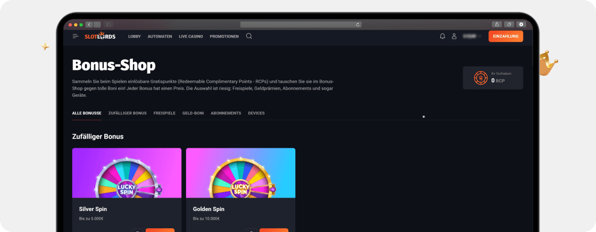Go back with browser back arrow

point(89,24)
